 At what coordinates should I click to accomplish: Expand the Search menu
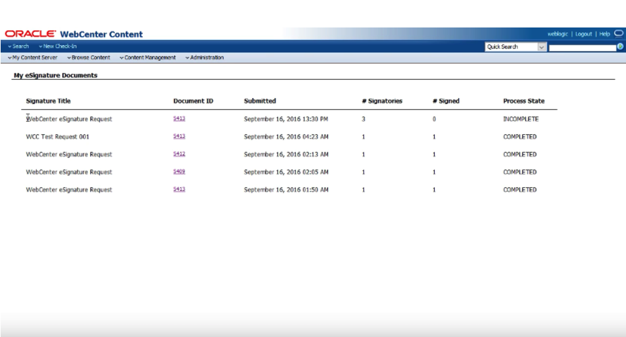18,46
